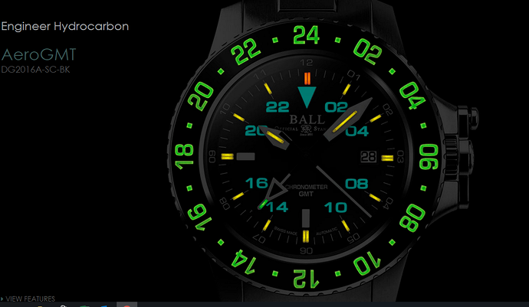Image resolution: width=529 pixels, height=307 pixels.
Task: Open the Chrome icon in the taskbar
Action: click(x=127, y=305)
